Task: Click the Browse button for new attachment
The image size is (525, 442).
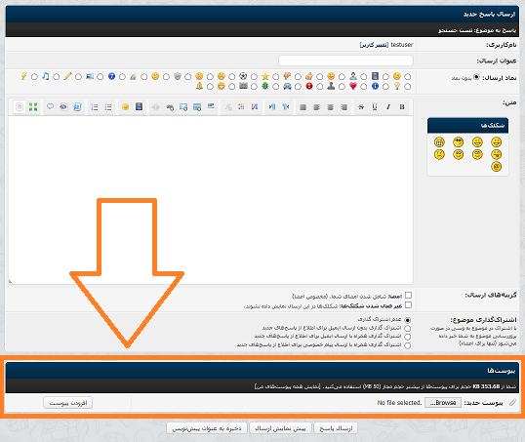Action: pyautogui.click(x=443, y=403)
